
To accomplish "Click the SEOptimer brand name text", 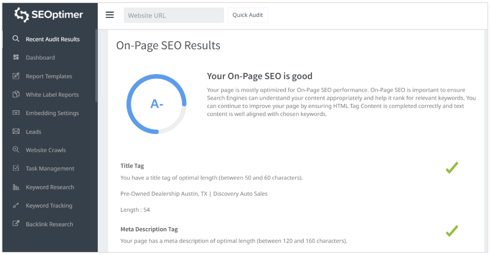I will point(57,15).
